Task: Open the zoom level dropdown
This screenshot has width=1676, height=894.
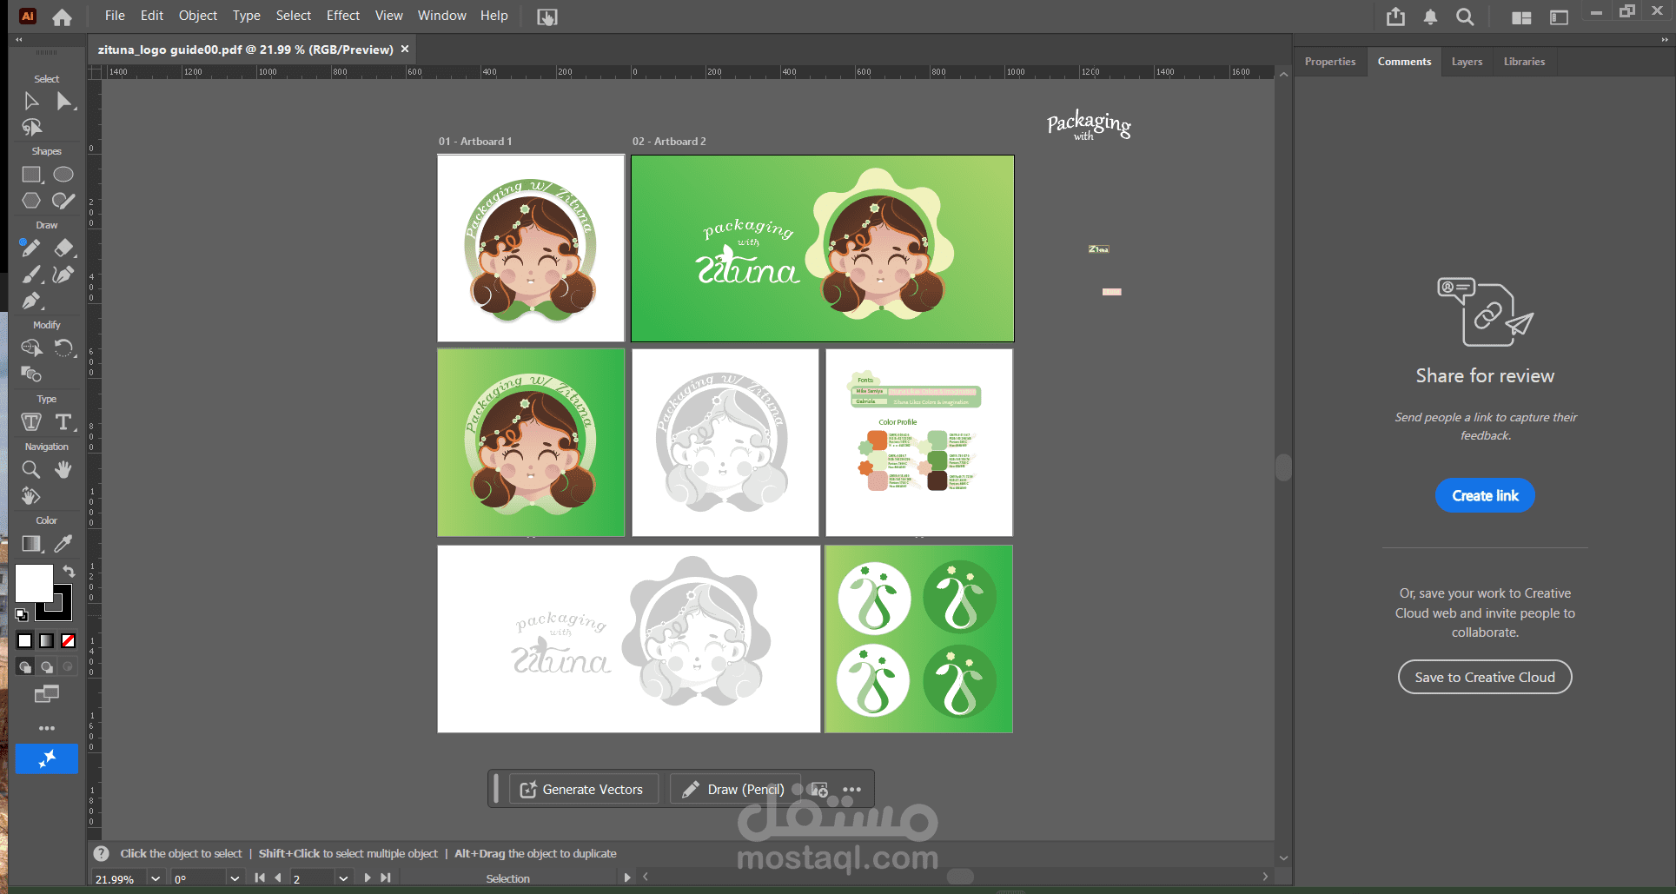Action: [x=156, y=878]
